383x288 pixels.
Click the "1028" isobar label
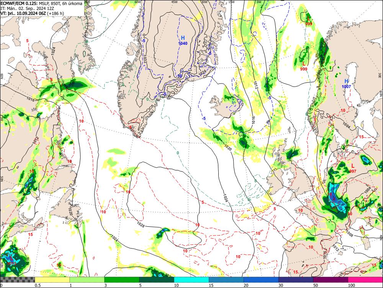point(141,224)
